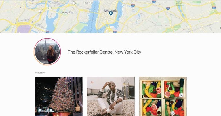
Task: Click the blue location pin on the map
Action: (111, 14)
